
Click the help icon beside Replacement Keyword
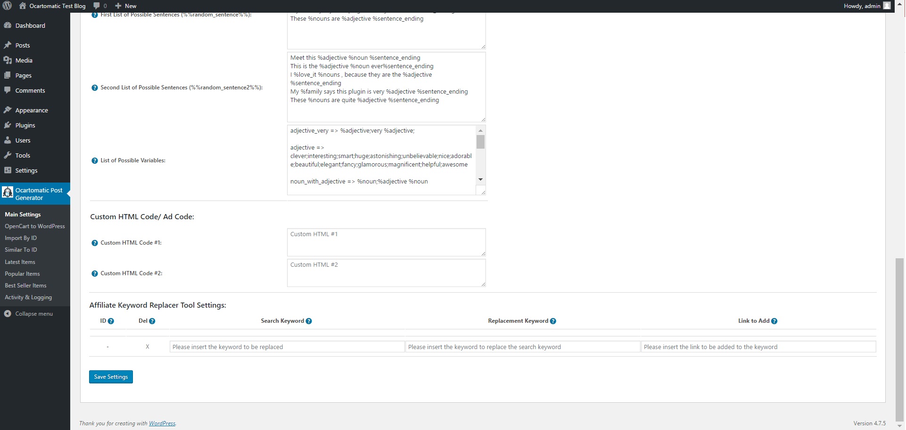(553, 321)
